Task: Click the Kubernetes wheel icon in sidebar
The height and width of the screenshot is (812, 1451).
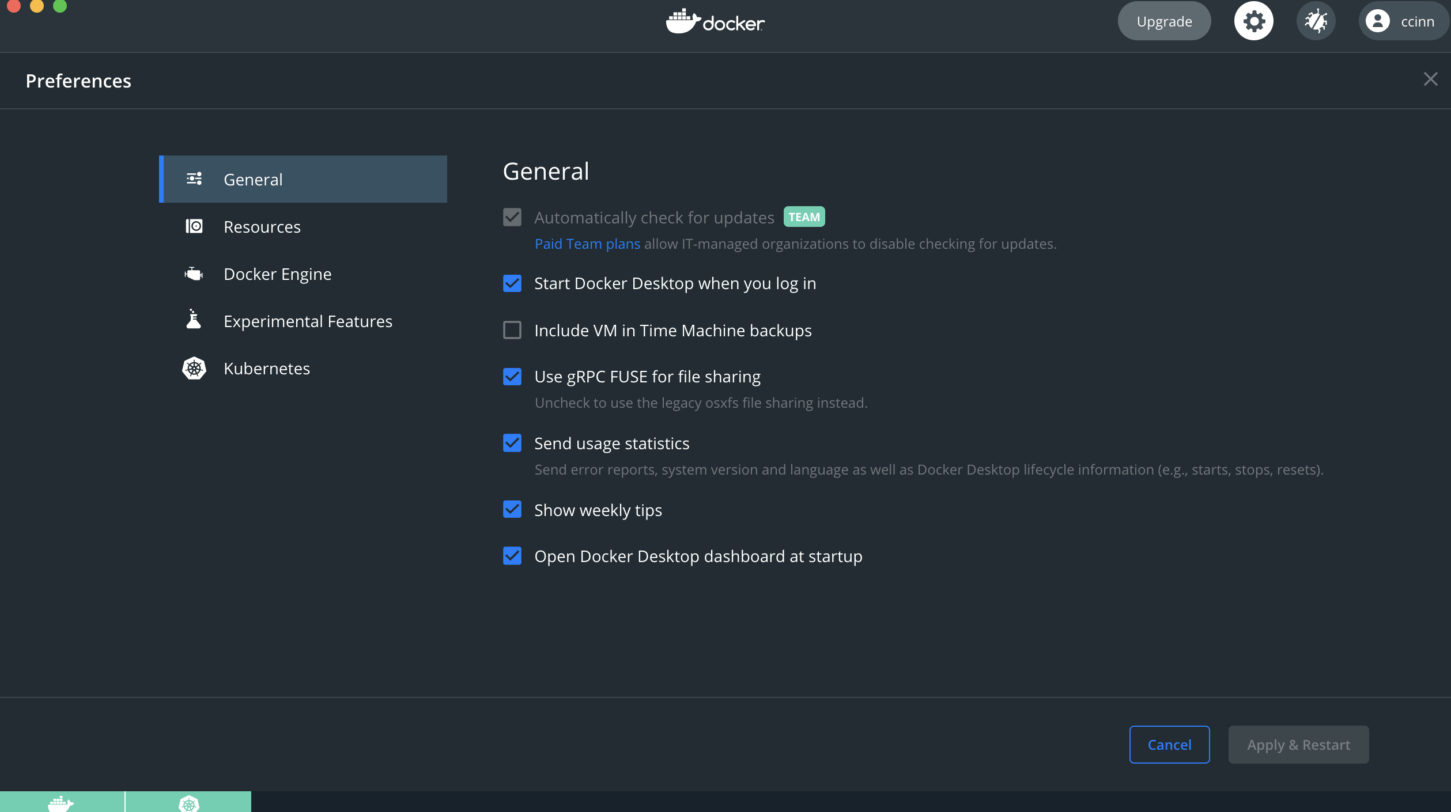Action: 194,368
